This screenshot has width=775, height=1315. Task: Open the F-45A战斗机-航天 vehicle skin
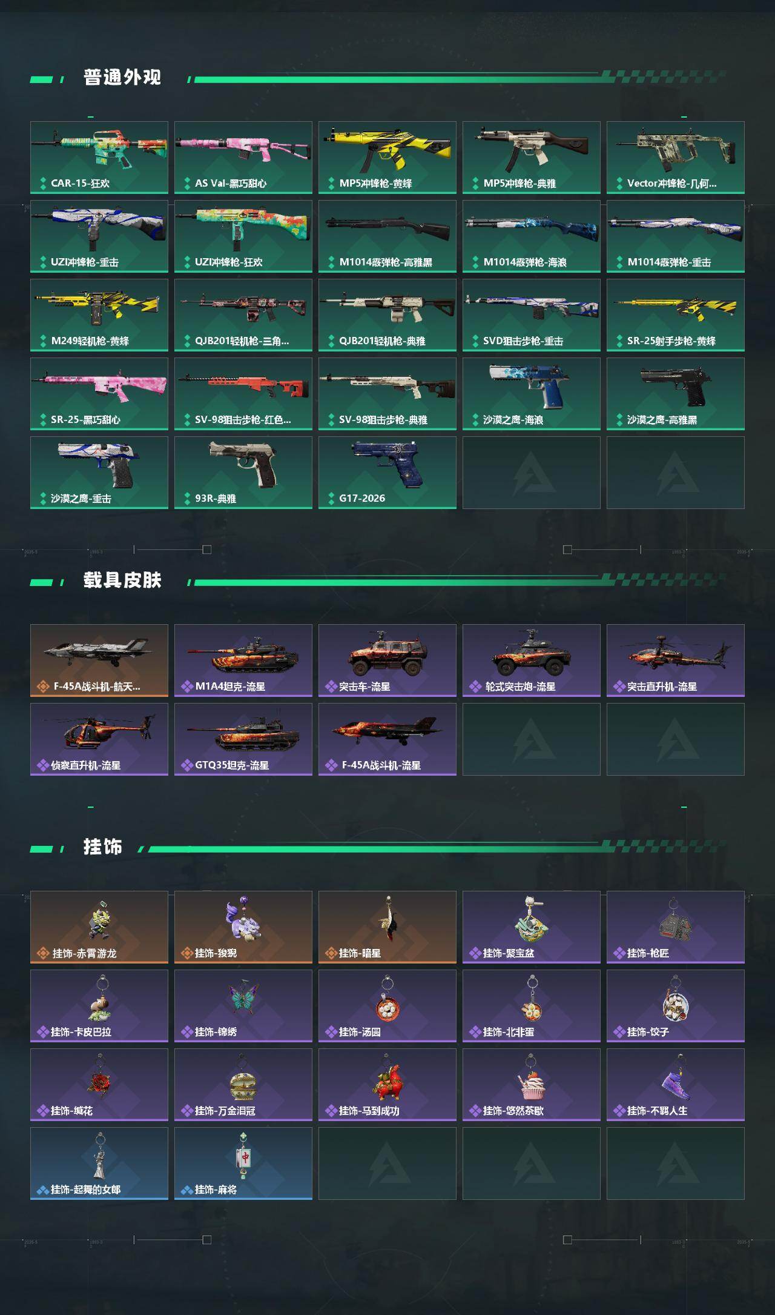99,661
